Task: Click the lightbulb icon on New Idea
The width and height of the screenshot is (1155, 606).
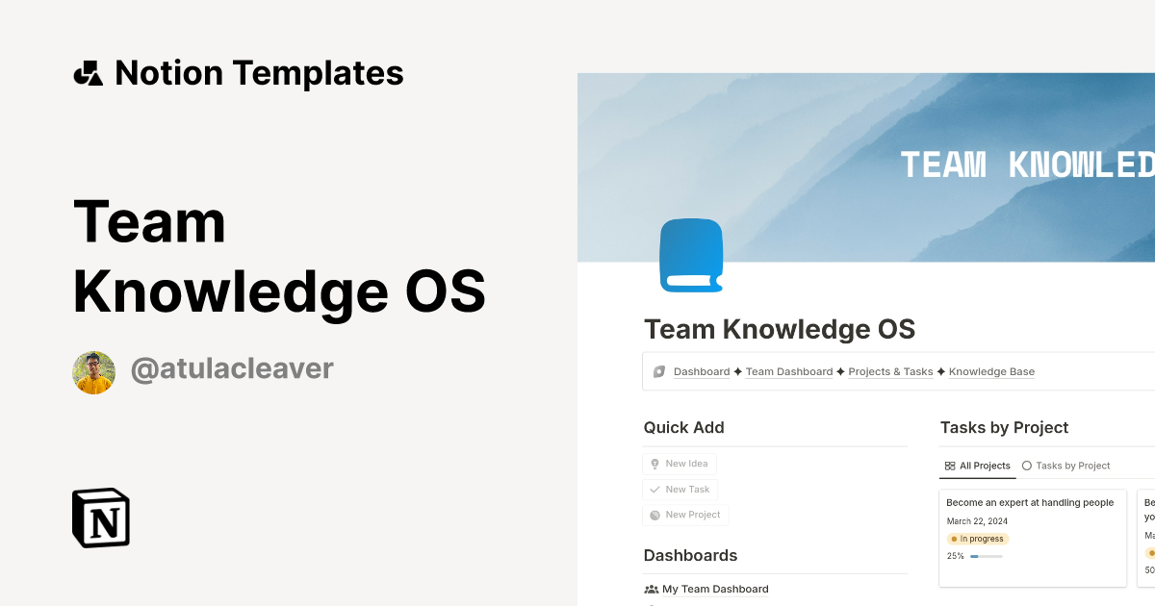Action: pyautogui.click(x=654, y=463)
